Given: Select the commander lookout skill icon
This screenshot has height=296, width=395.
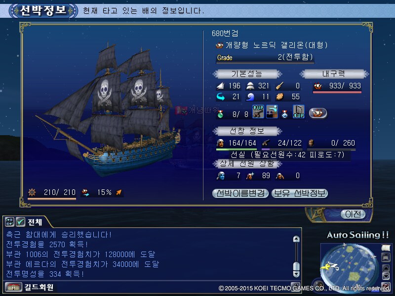Looking at the screenshot, I should 272,112.
